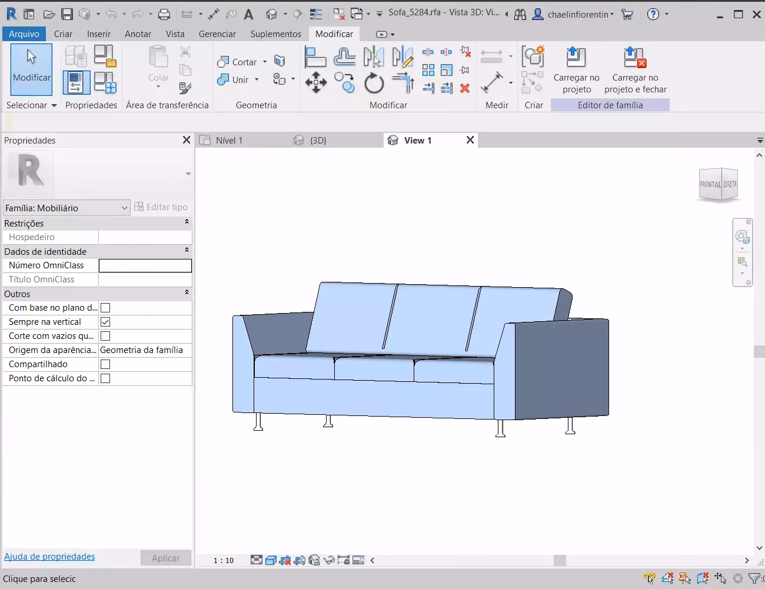Close the View 1 tab
This screenshot has height=589, width=765.
tap(470, 140)
